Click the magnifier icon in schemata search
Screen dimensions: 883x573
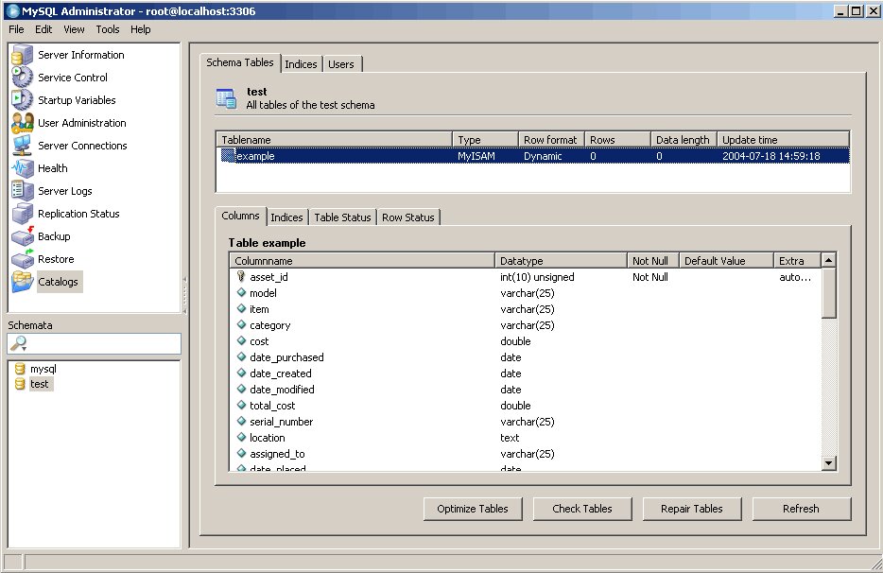19,343
